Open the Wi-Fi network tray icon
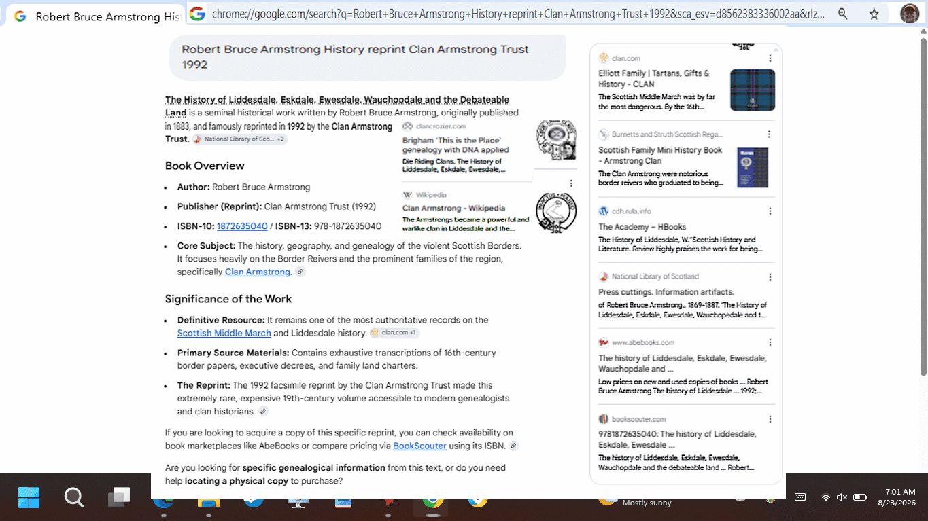The image size is (928, 521). [x=826, y=497]
